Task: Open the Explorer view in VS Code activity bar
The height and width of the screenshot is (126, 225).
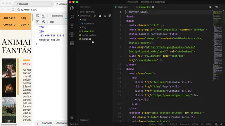Action: 72,8
